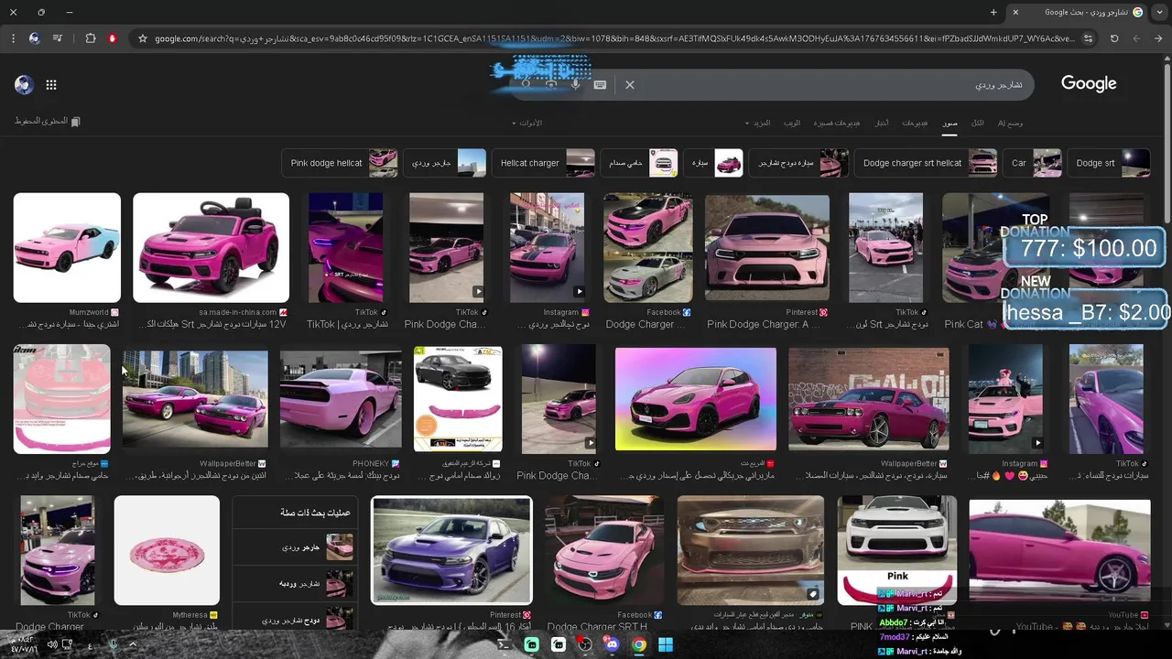Select Dodge charger srt hellcat chip

click(x=926, y=163)
